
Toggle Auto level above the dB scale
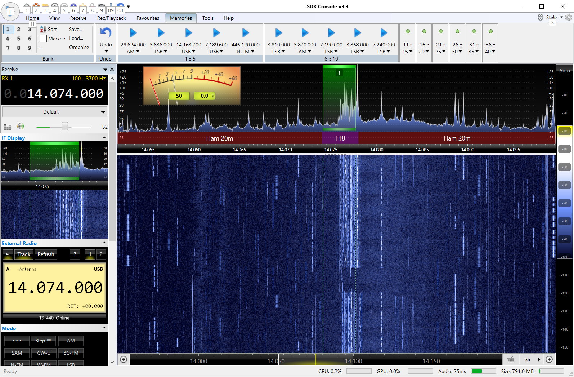pos(564,71)
